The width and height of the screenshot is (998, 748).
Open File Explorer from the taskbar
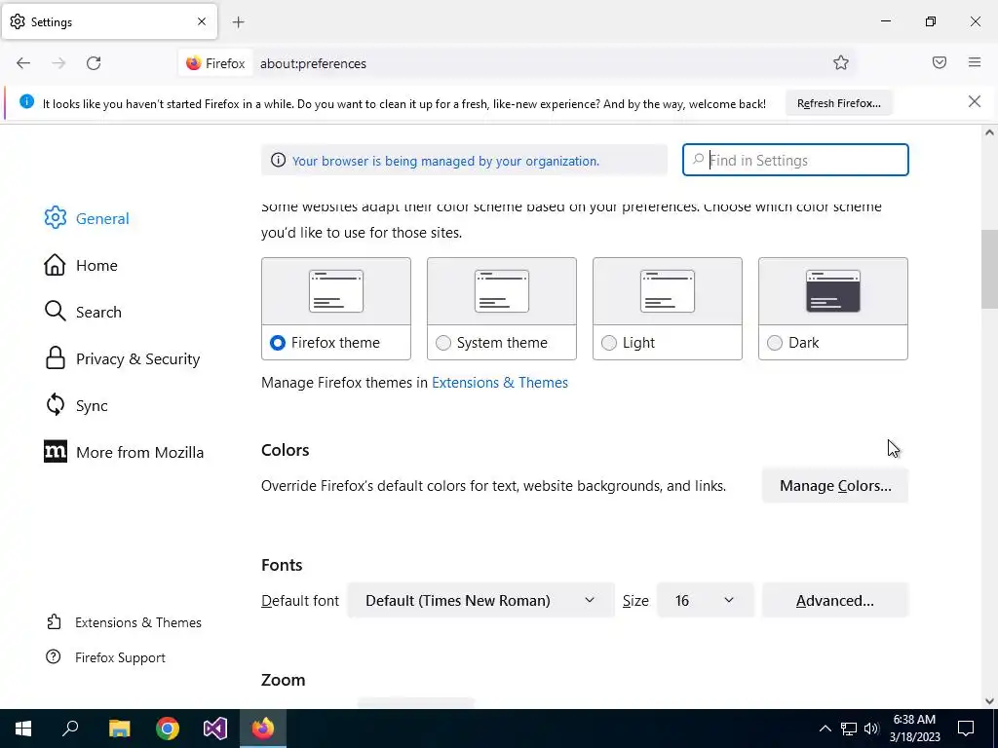119,729
